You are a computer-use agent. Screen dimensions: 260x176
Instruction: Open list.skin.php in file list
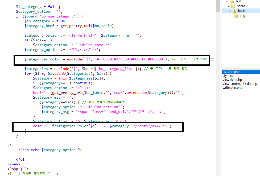(231, 72)
